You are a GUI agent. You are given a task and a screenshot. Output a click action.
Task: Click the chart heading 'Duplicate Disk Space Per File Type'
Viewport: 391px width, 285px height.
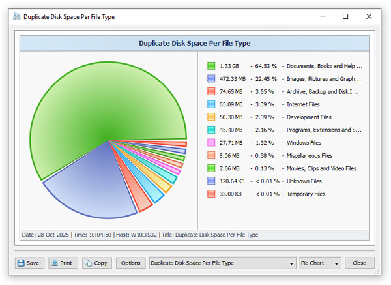pyautogui.click(x=194, y=43)
